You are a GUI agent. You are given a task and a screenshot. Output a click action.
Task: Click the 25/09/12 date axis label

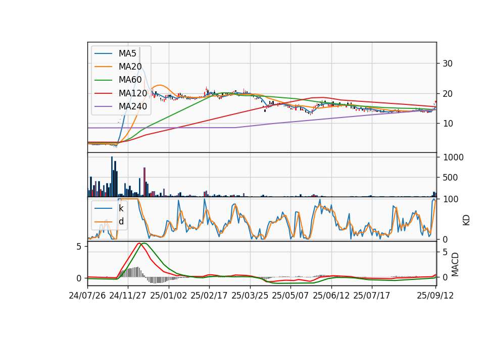point(435,296)
